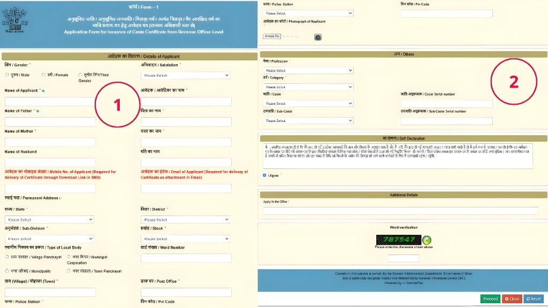Click the info icon beside Name of Father
The width and height of the screenshot is (548, 308).
point(37,111)
